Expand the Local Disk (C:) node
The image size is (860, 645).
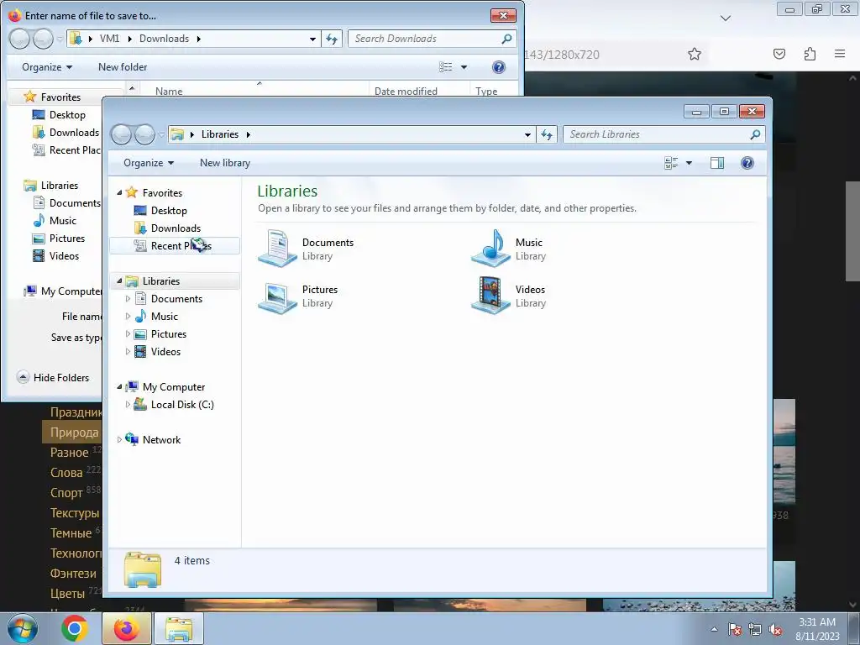[128, 404]
